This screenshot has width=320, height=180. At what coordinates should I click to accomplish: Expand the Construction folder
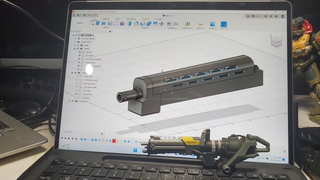click(69, 101)
